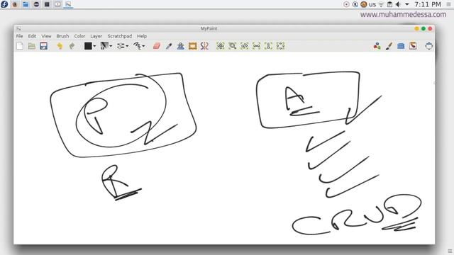Viewport: 454px width, 255px height.
Task: Click the reset and fit view icon
Action: (280, 46)
